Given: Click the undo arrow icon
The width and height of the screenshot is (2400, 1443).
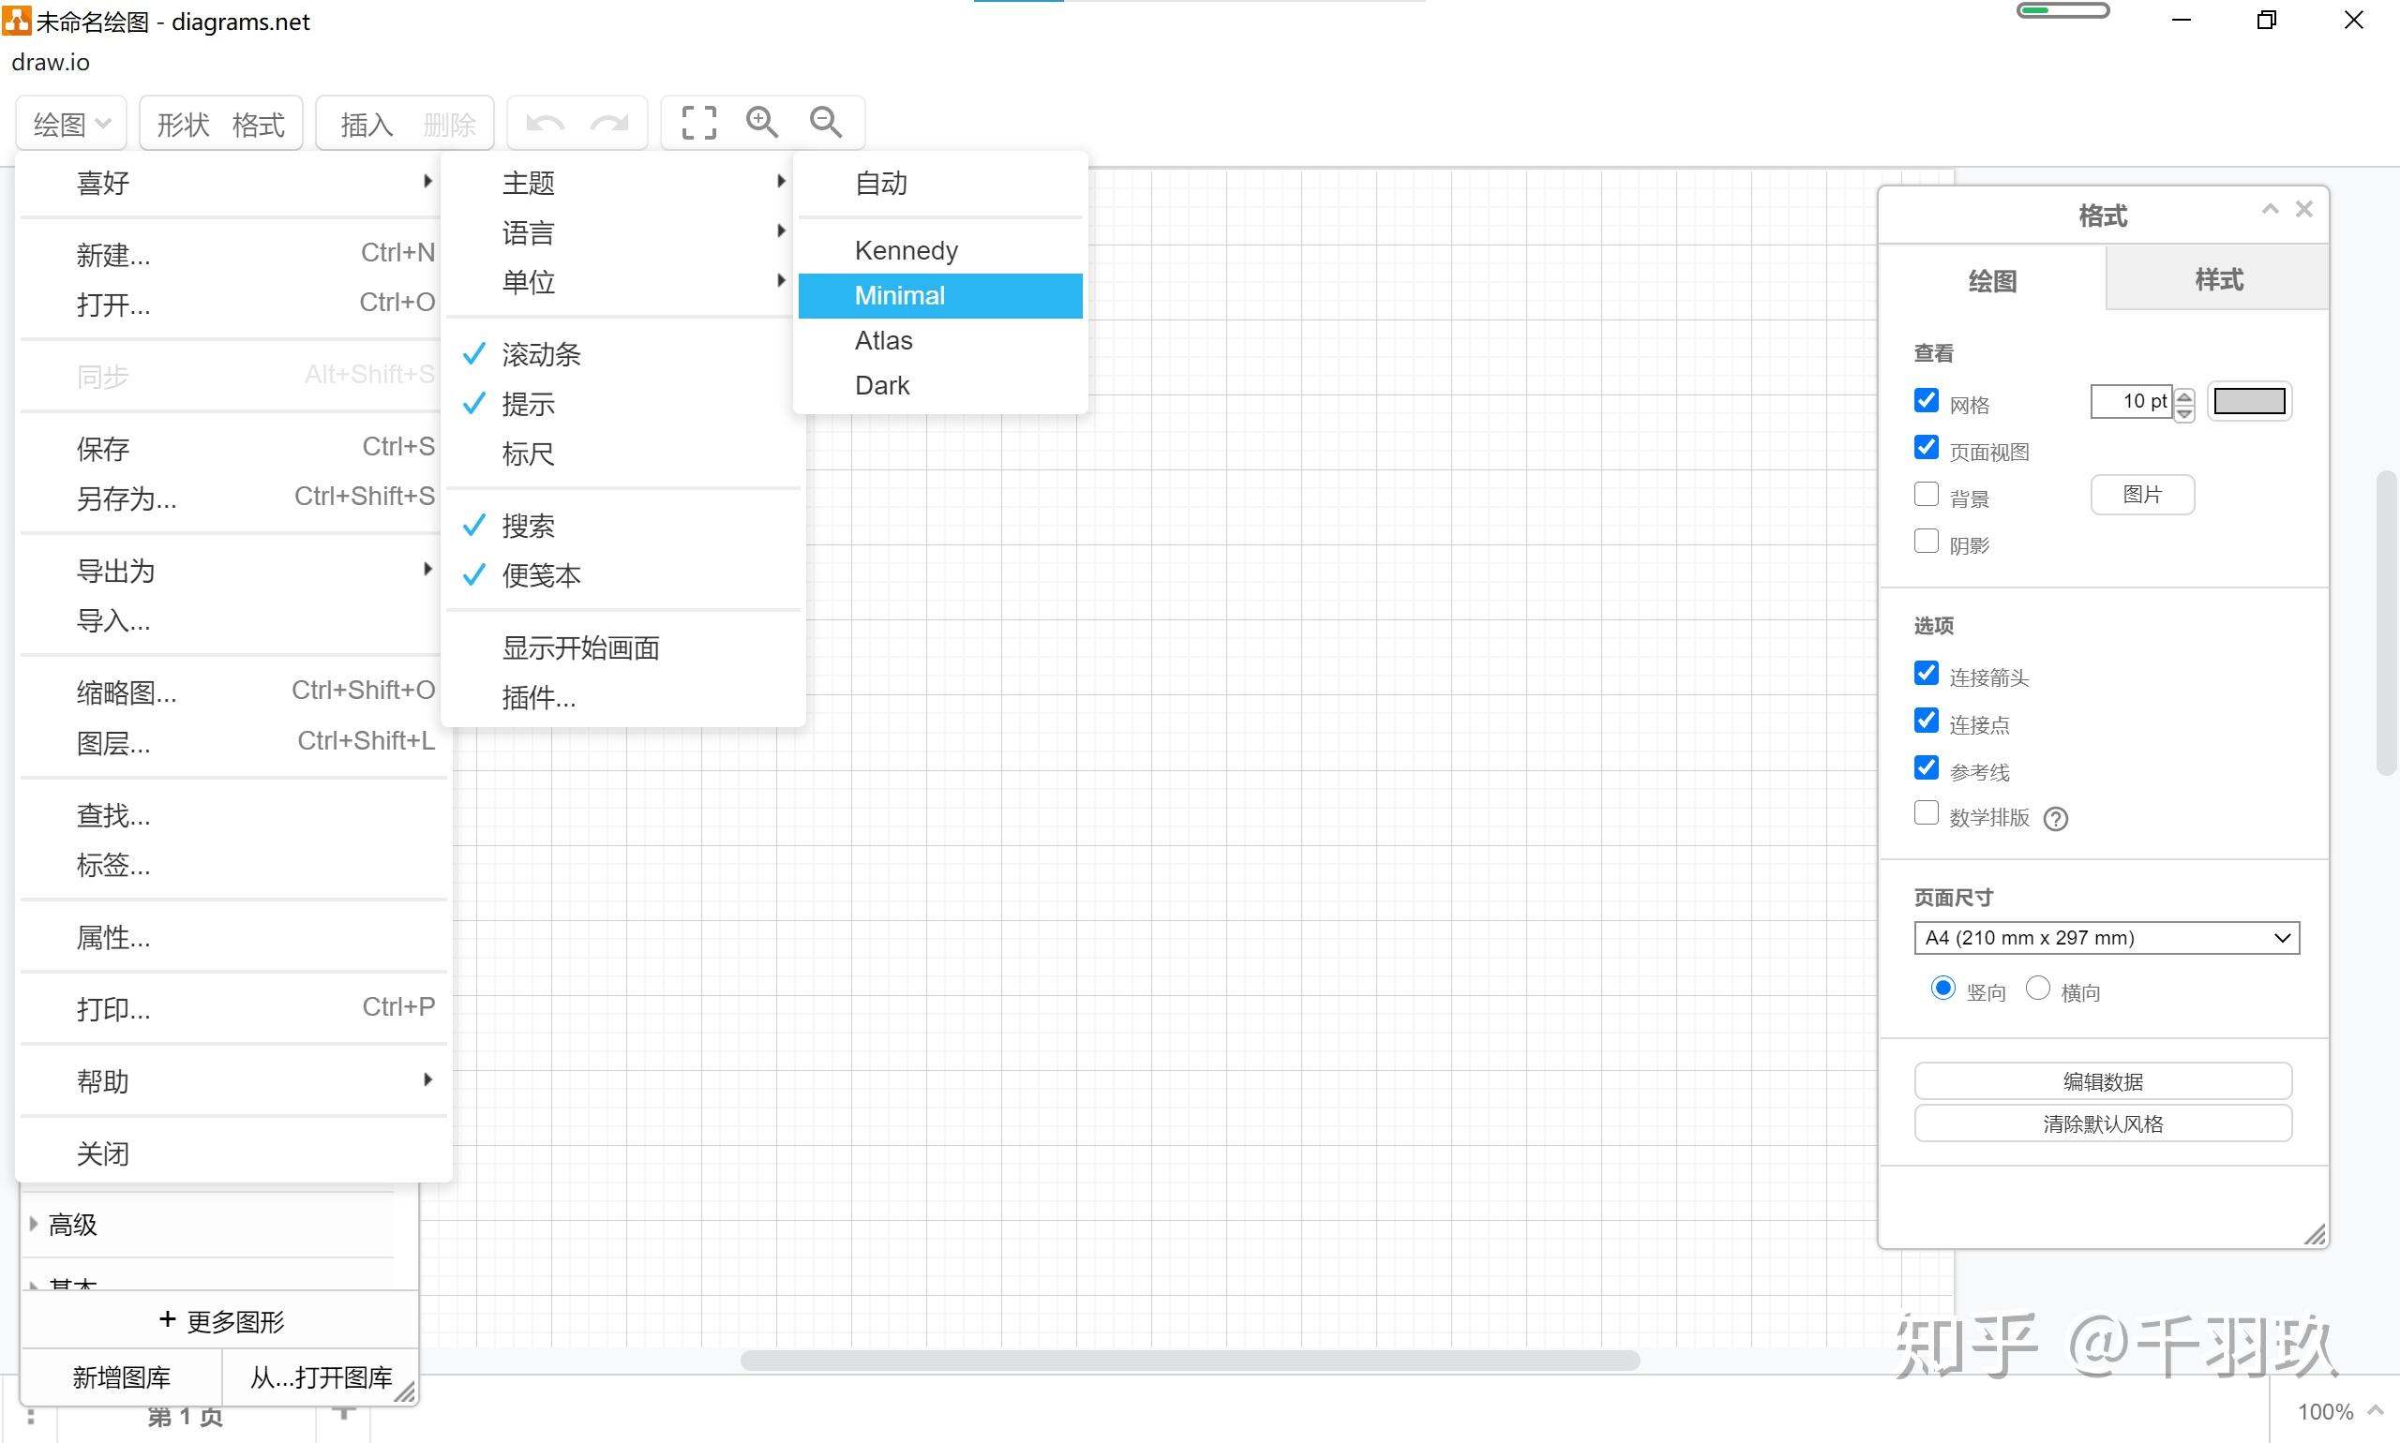Looking at the screenshot, I should (545, 124).
